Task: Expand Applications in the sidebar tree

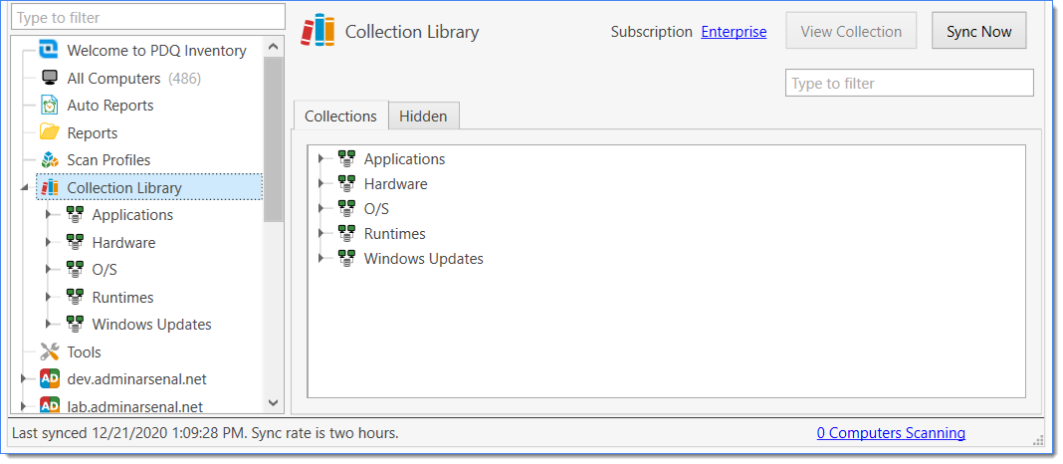Action: (49, 215)
